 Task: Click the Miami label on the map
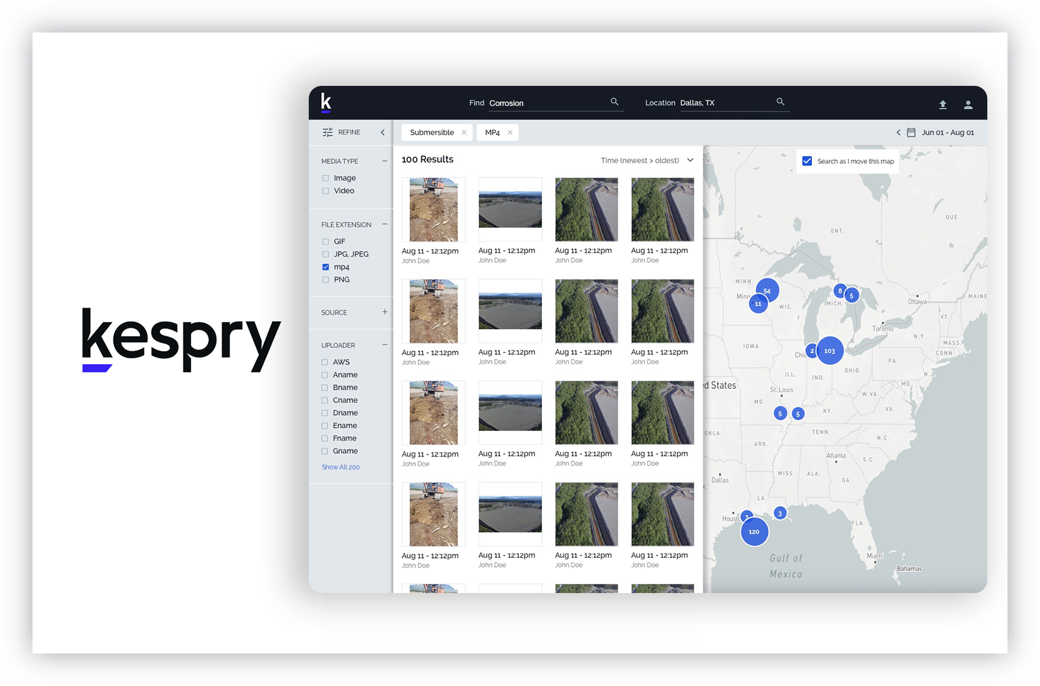875,555
